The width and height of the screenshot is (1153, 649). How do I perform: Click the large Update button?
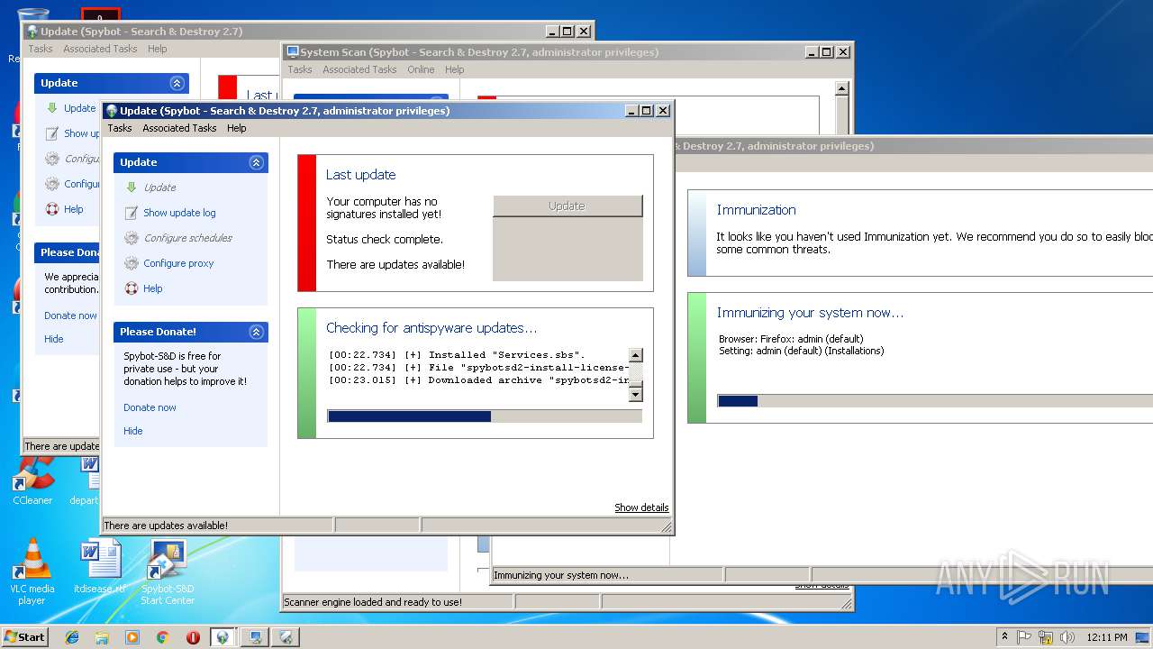[x=567, y=206]
